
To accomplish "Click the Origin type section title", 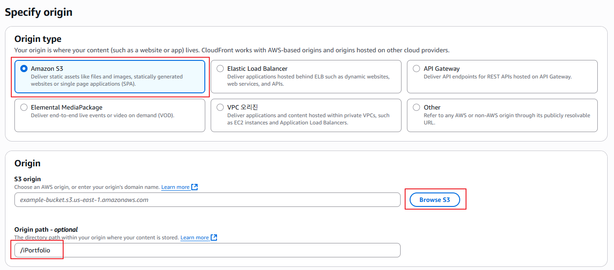I will click(x=38, y=39).
